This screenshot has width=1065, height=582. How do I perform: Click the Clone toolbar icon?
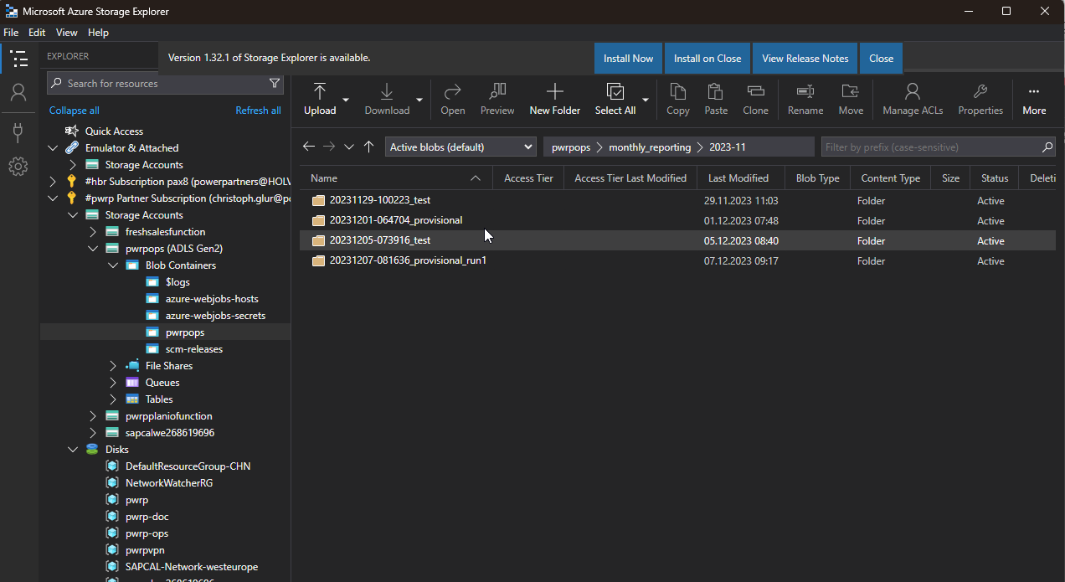[x=755, y=100]
